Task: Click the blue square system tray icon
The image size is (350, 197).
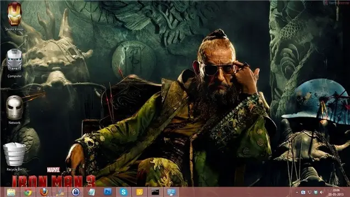Action: tap(303, 192)
